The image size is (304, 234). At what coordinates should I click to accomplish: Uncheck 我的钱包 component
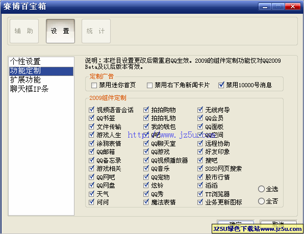pyautogui.click(x=146, y=126)
